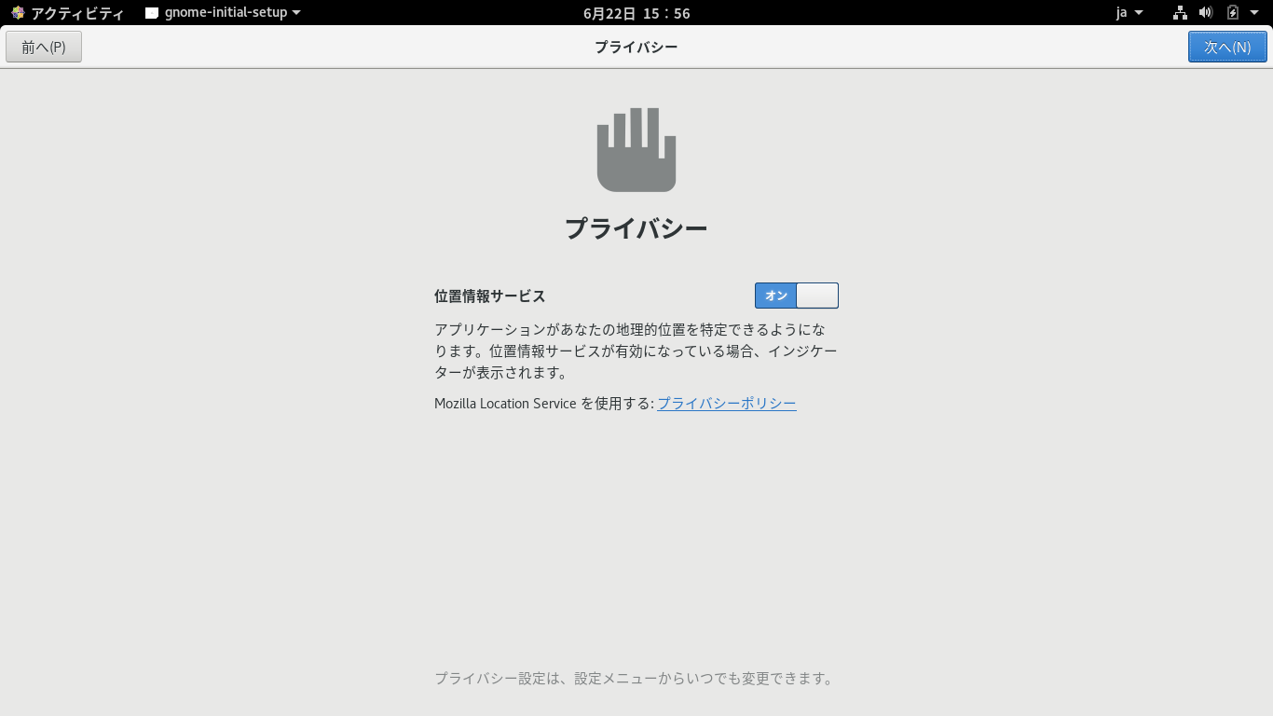Click the gnome-initial-setup window icon in top bar
1273x716 pixels.
pos(152,13)
